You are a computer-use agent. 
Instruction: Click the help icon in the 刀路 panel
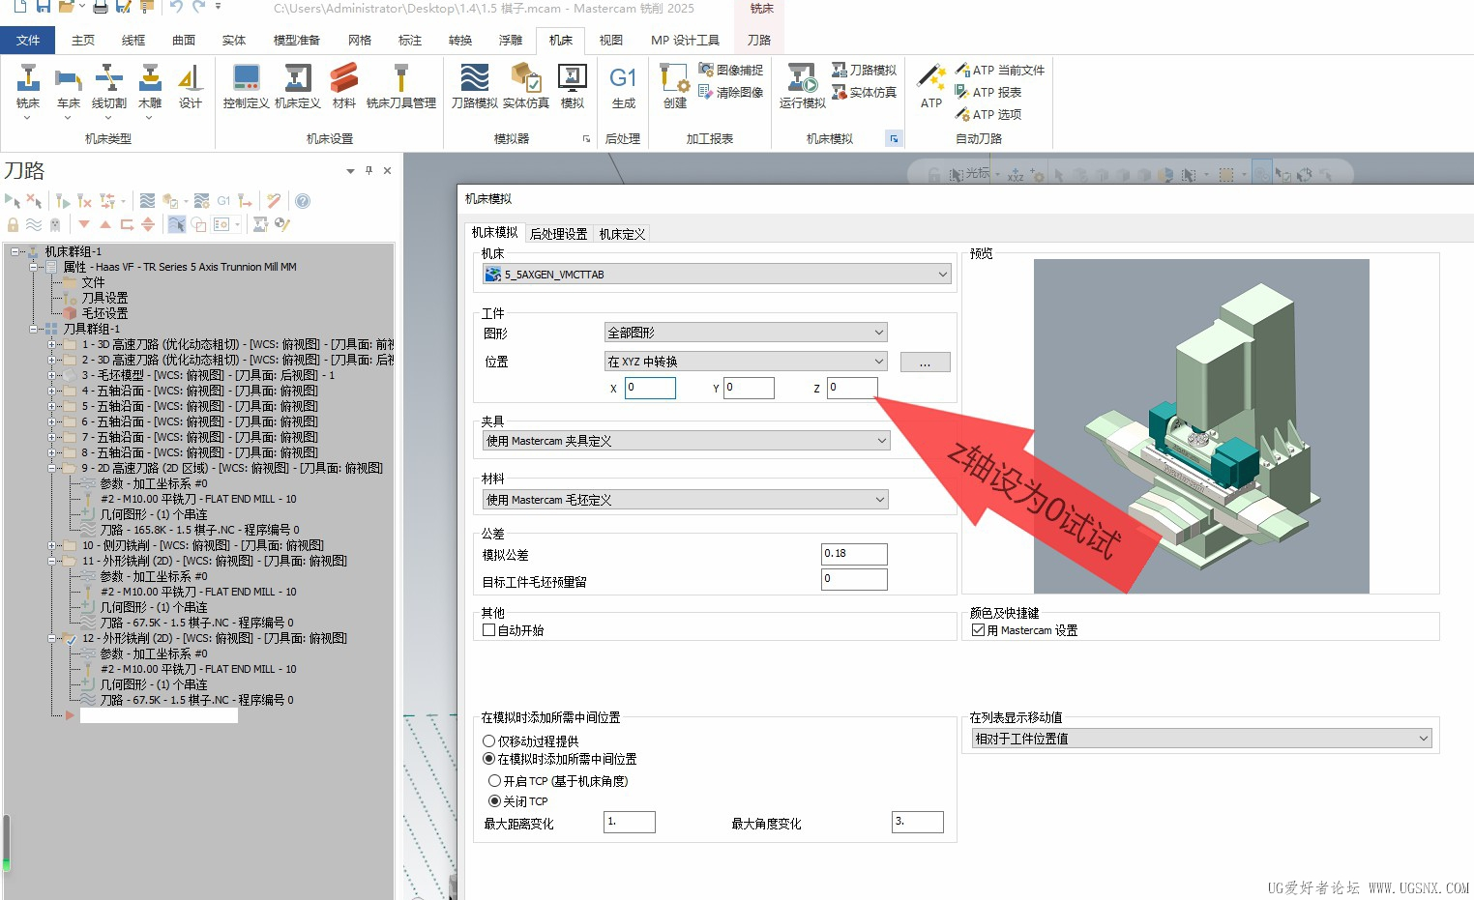click(303, 201)
